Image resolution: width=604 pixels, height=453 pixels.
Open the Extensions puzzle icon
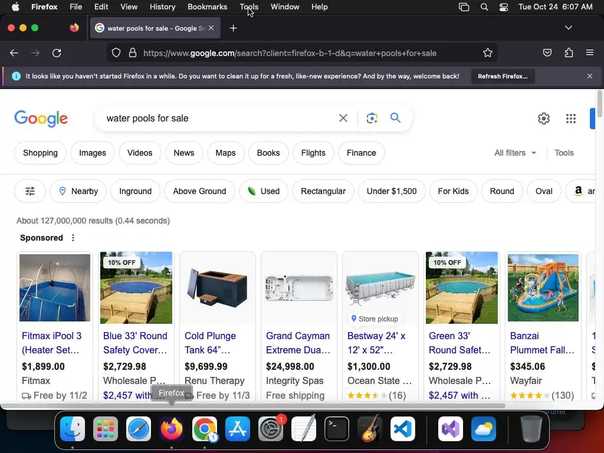click(569, 52)
